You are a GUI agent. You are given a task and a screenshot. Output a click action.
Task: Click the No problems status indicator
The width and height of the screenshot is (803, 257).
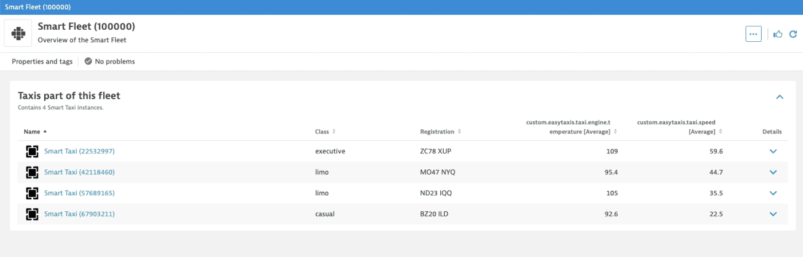110,61
